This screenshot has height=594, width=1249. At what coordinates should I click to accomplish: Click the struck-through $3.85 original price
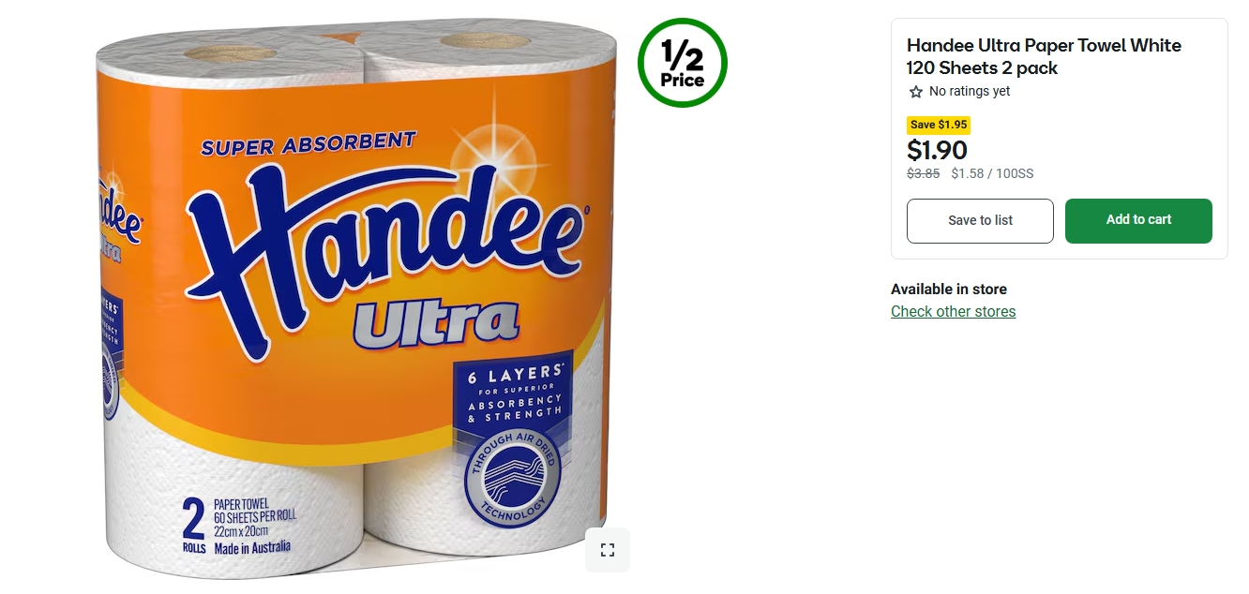923,173
